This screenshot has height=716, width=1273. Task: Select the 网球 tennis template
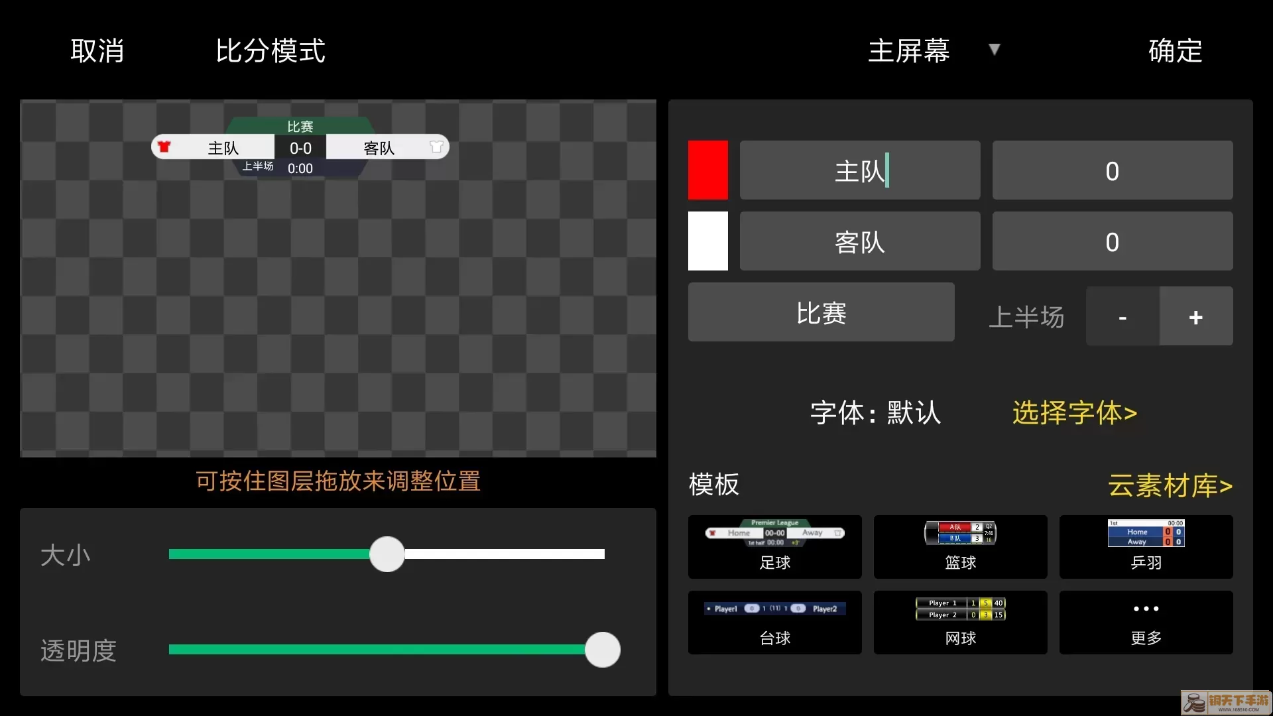click(x=960, y=622)
